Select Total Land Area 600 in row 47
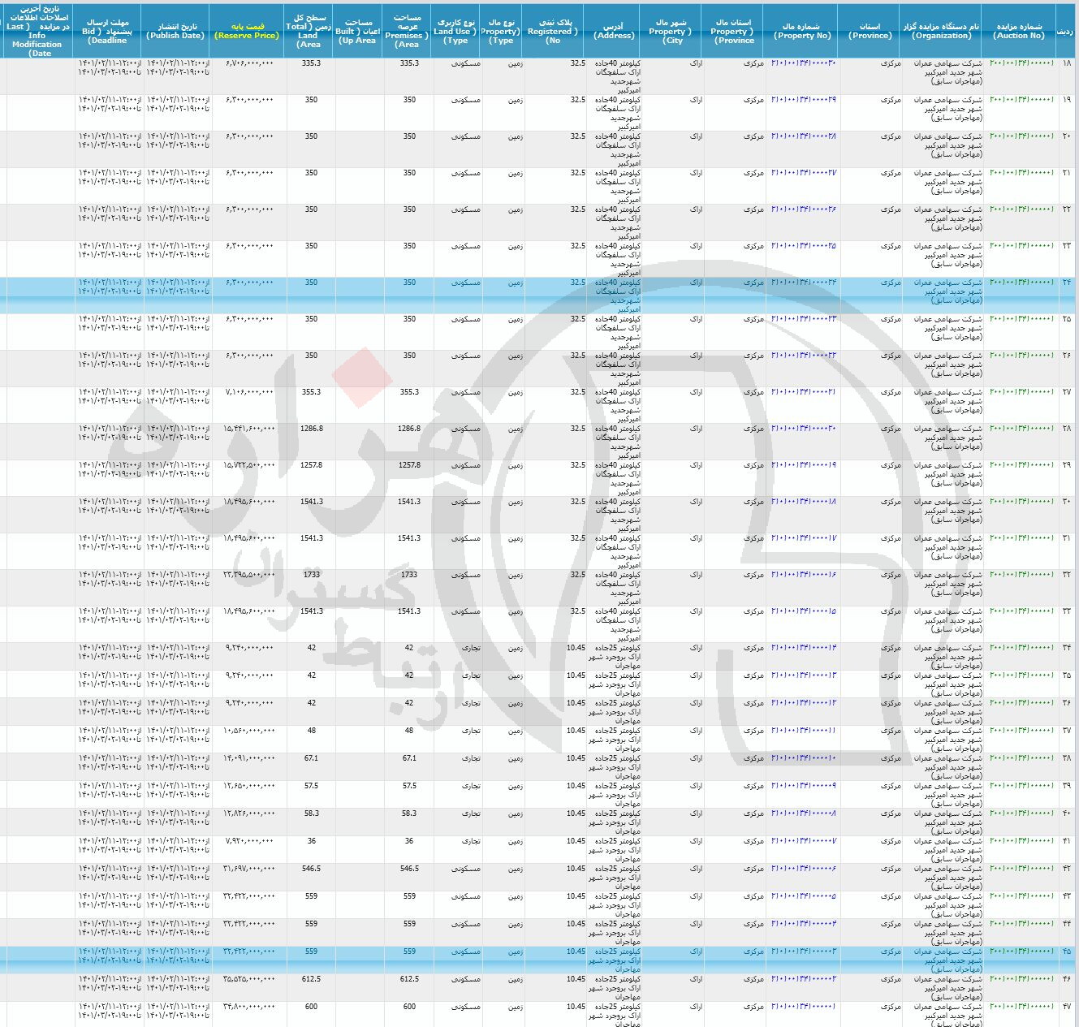1079x1027 pixels. pyautogui.click(x=311, y=1007)
